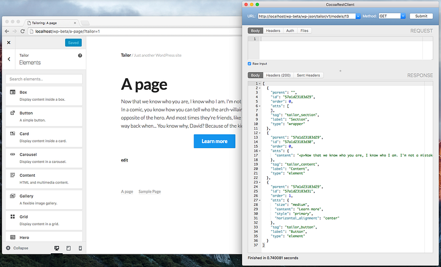Click the Card element icon
Screen dimensions: 441x267
pyautogui.click(x=13, y=134)
